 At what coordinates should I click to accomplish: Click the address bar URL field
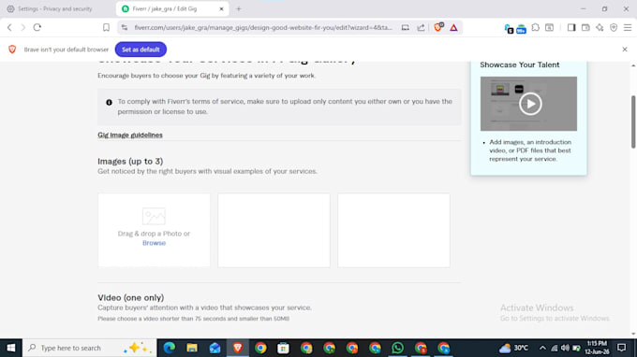(x=263, y=27)
